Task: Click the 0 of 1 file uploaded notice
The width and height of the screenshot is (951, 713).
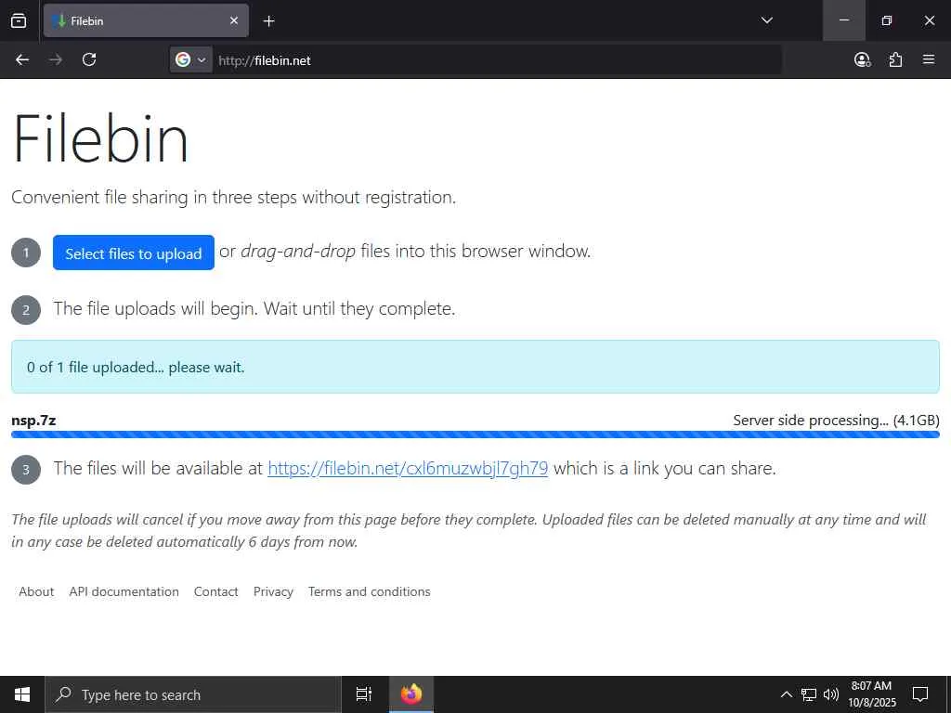Action: 475,367
